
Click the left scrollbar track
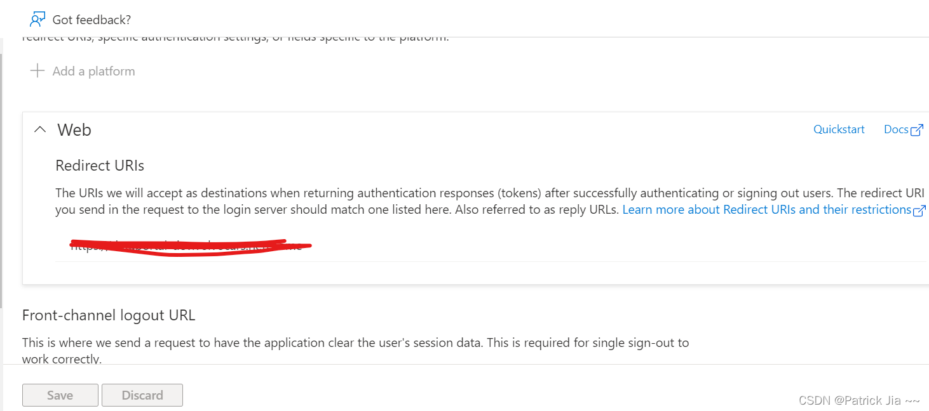point(5,190)
